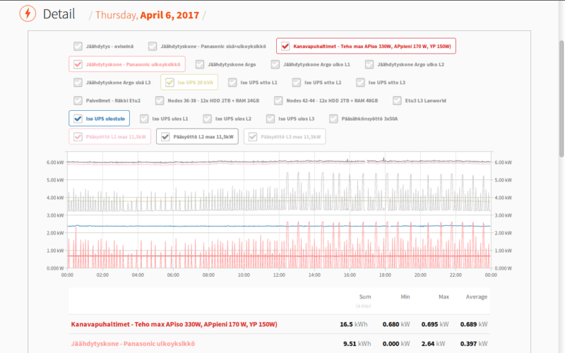565x353 pixels.
Task: Click the Kanavapuhaltimet row in the summary table
Action: (x=174, y=324)
